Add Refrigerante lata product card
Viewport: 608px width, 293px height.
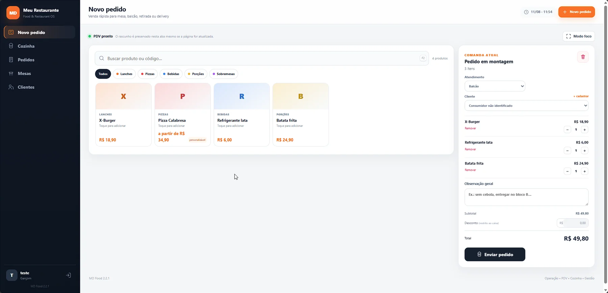(242, 115)
